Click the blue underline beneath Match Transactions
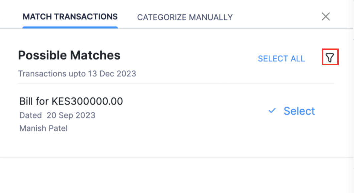The height and width of the screenshot is (193, 354). 70,27
